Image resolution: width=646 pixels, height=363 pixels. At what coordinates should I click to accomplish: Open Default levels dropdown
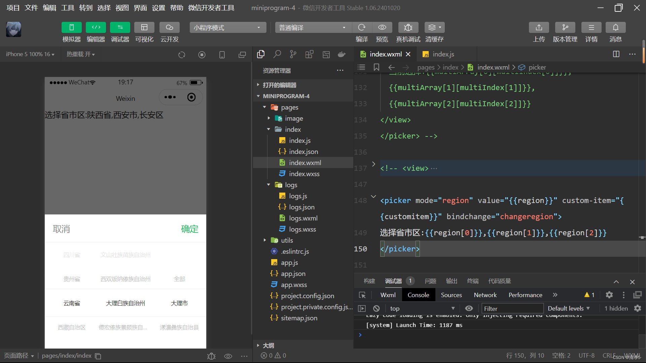569,308
